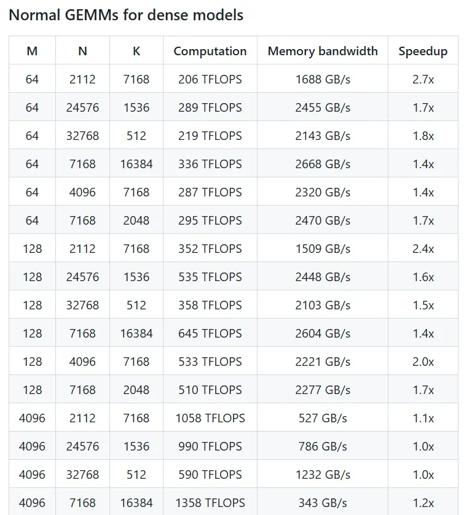Select the 1058 TFLOPS cell
Image resolution: width=472 pixels, height=515 pixels.
[210, 418]
